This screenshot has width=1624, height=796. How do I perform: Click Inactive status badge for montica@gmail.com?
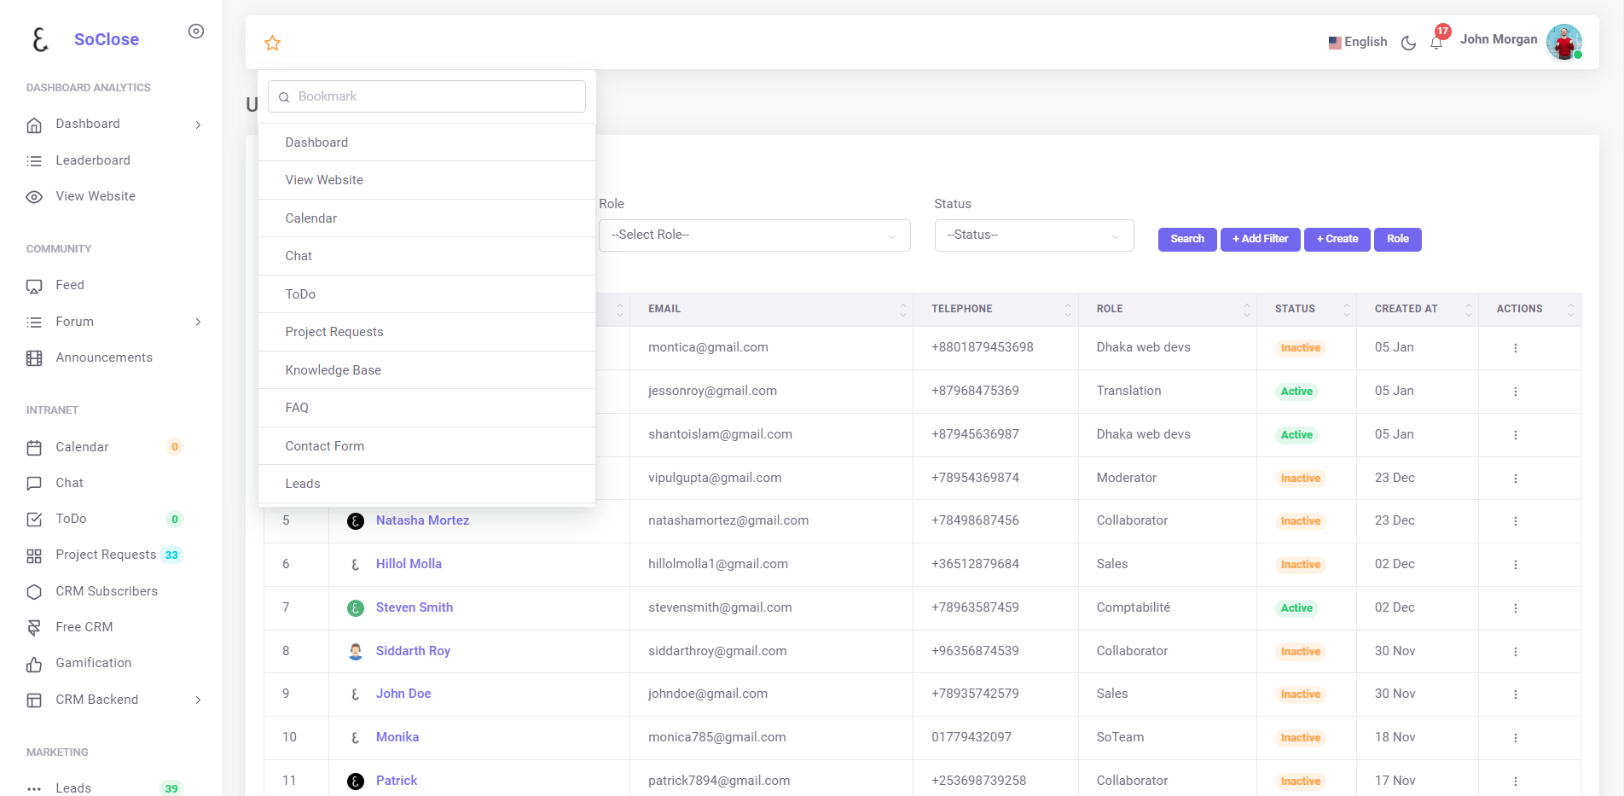[1300, 348]
